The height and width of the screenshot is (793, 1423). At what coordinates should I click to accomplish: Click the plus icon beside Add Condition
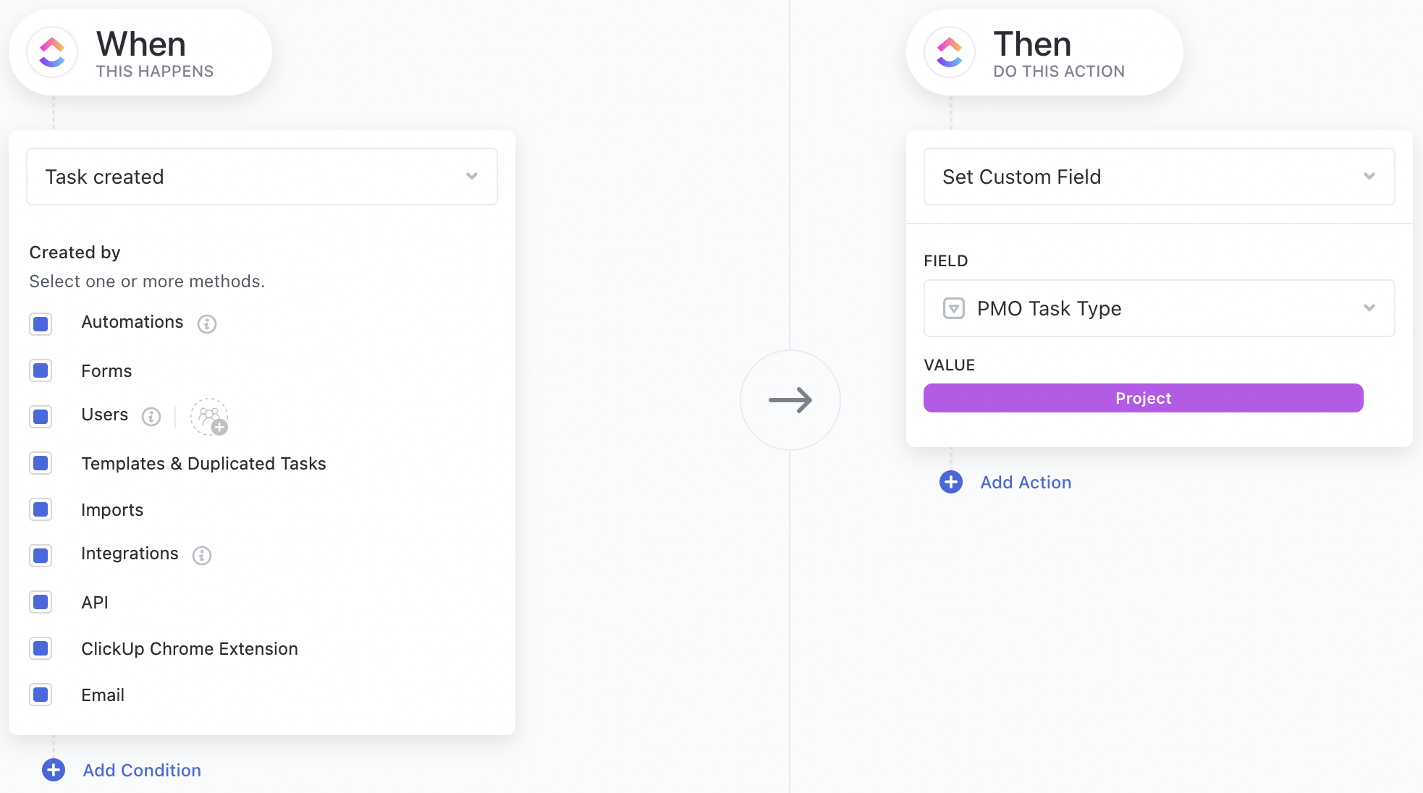(x=53, y=771)
